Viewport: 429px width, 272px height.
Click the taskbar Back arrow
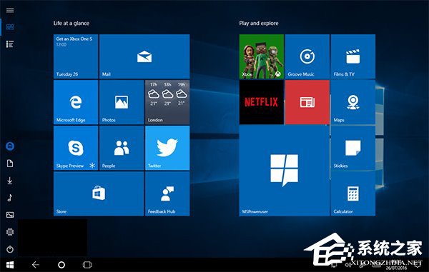coord(36,265)
